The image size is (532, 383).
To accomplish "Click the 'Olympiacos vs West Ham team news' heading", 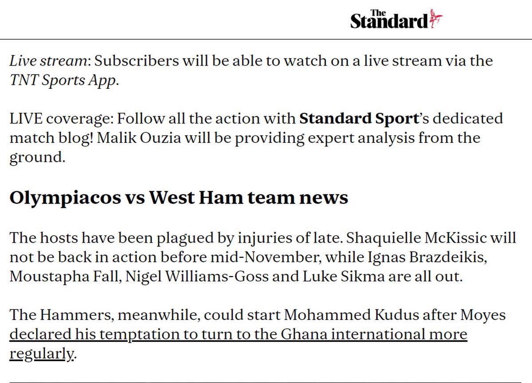I will point(179,198).
